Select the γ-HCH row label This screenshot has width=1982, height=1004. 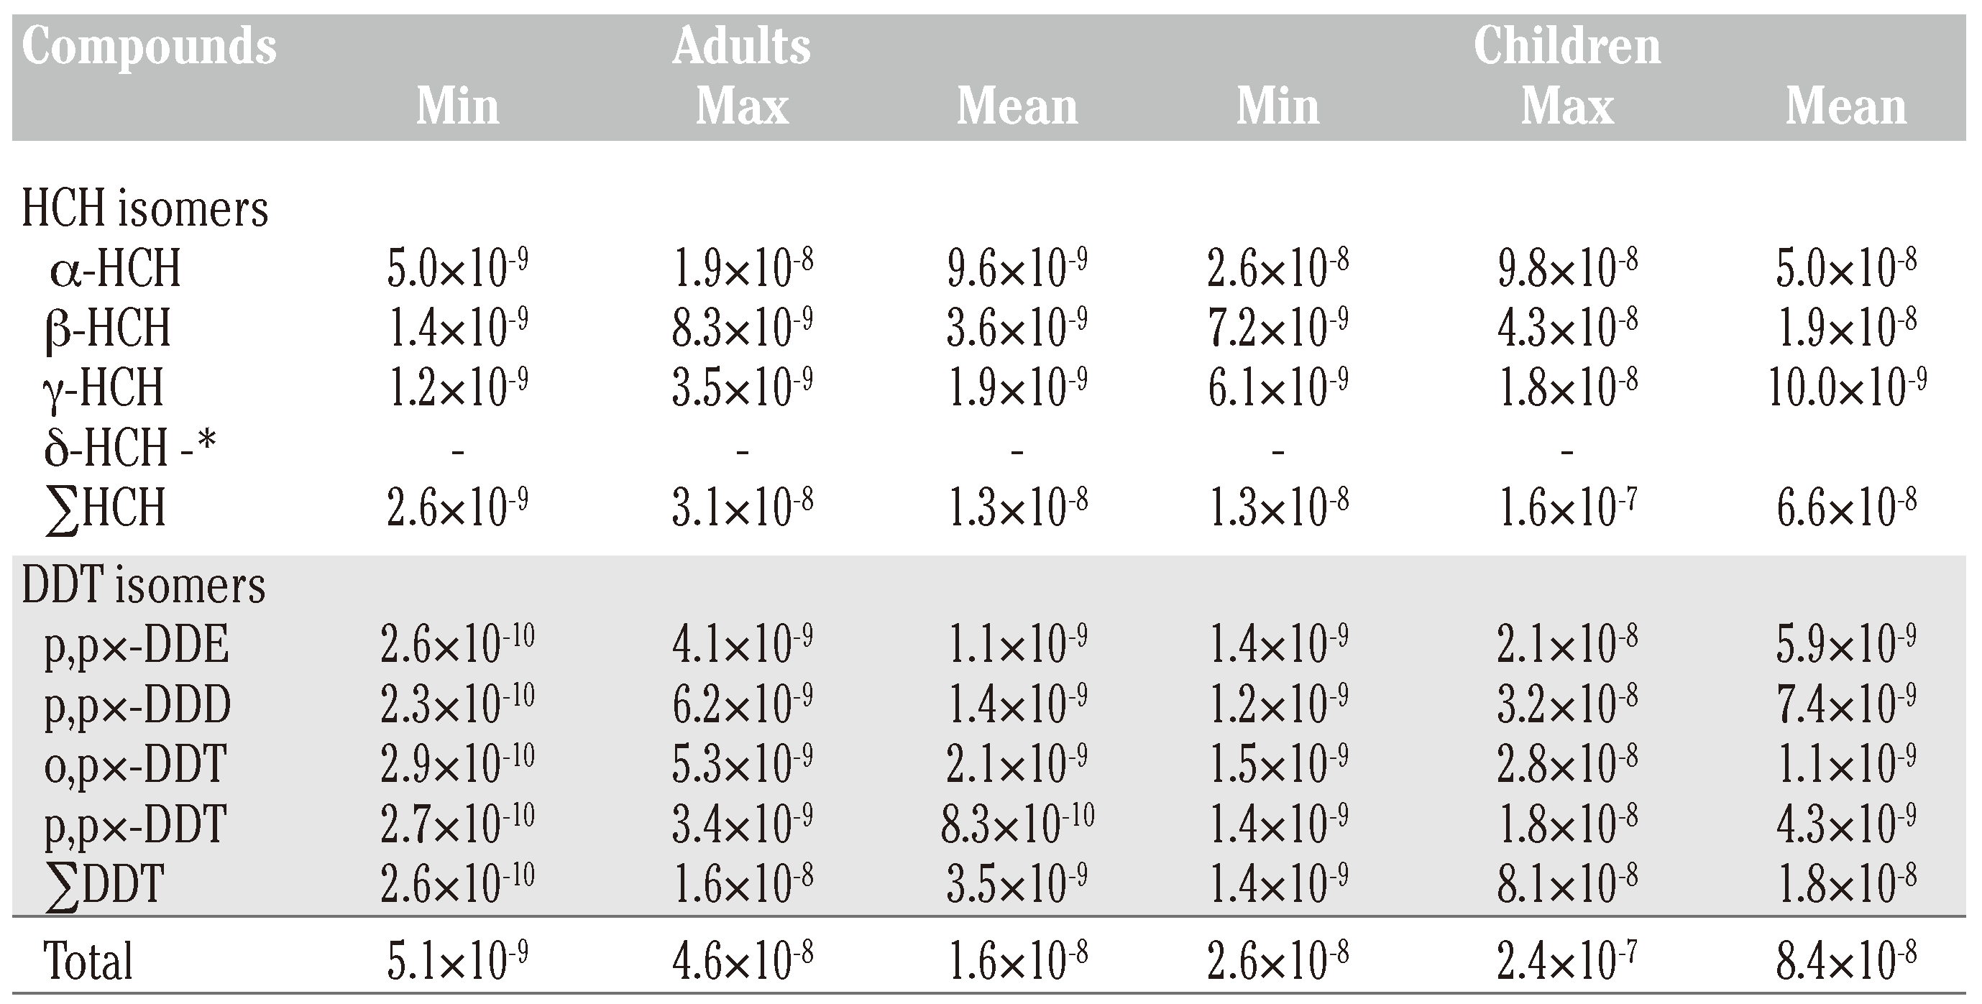103,388
